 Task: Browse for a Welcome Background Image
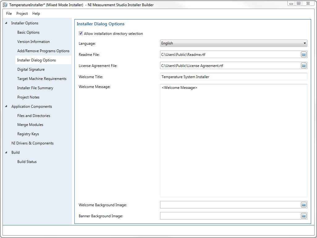(x=303, y=204)
